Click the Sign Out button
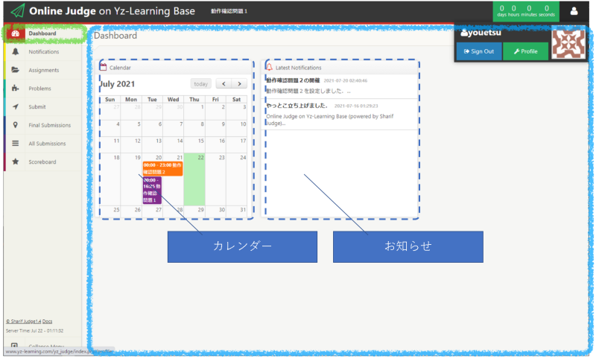The image size is (596, 358). pos(479,51)
